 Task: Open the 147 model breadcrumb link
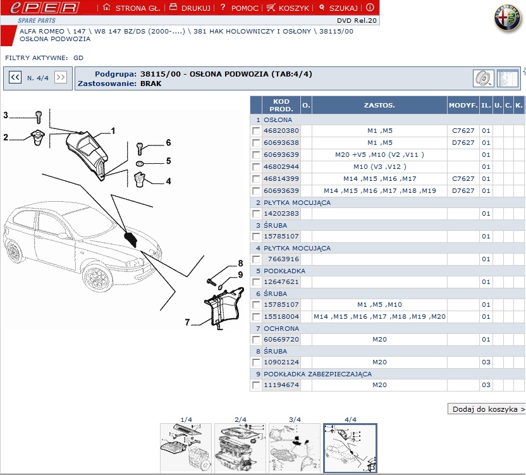(x=79, y=31)
